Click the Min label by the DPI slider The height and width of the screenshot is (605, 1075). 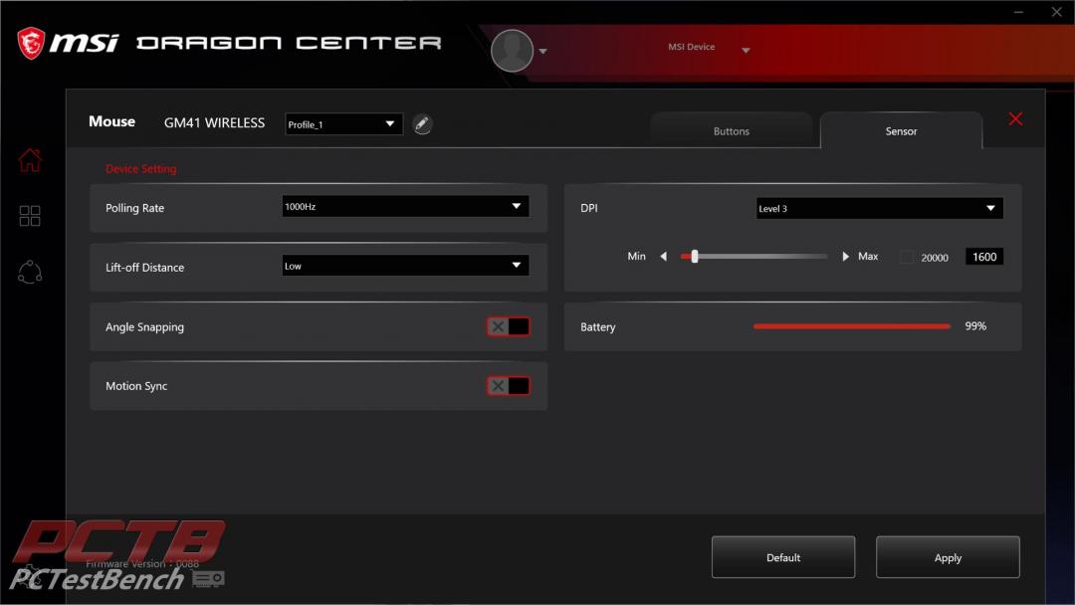pos(636,257)
